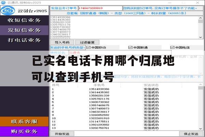Viewport: 205px width, 137px height.
Task: Minimize the 云通讯 控制台 window
Action: pos(170,3)
